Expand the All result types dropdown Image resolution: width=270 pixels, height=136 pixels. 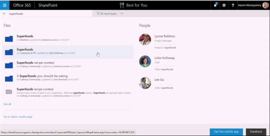[x=110, y=13]
